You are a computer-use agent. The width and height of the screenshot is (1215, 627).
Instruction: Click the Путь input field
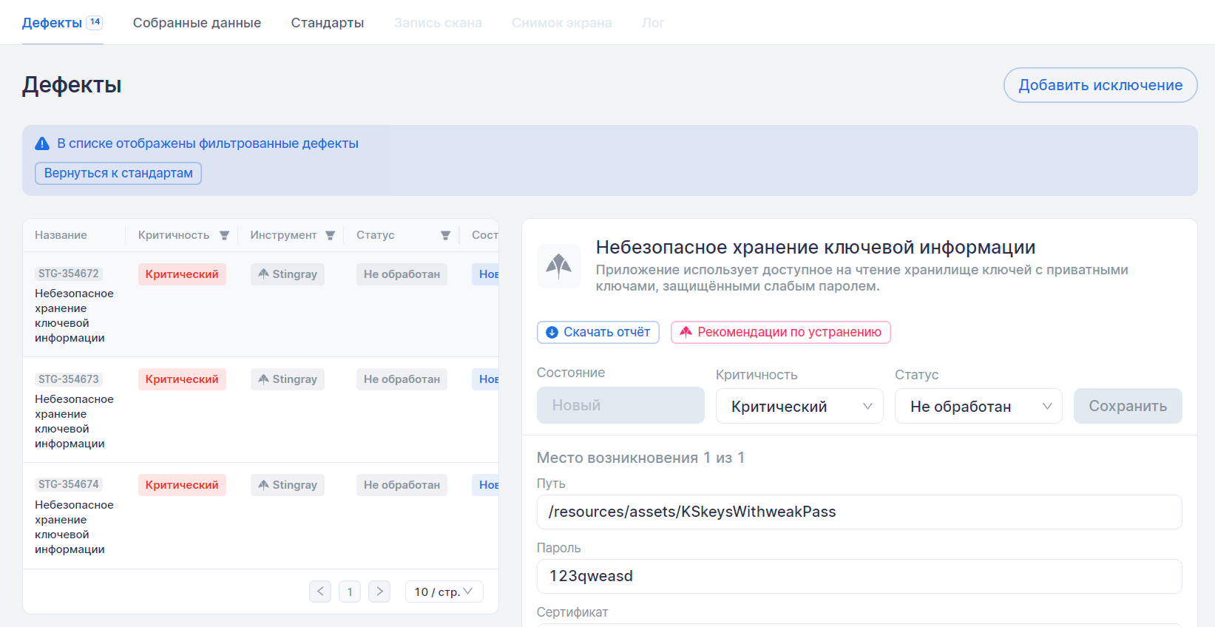859,512
